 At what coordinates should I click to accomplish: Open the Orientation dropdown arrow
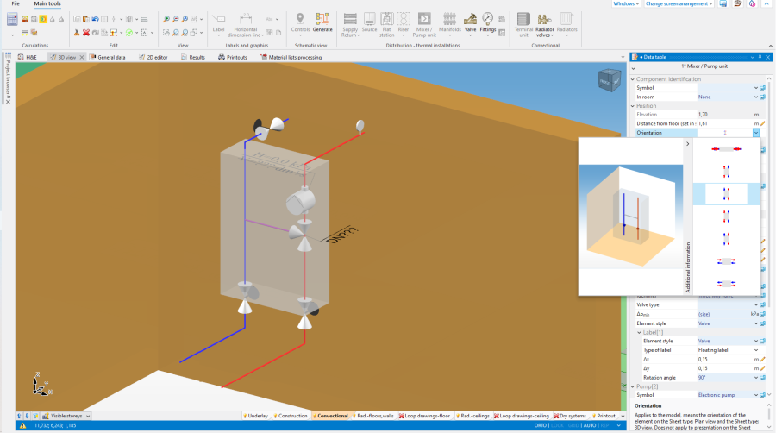coord(755,133)
